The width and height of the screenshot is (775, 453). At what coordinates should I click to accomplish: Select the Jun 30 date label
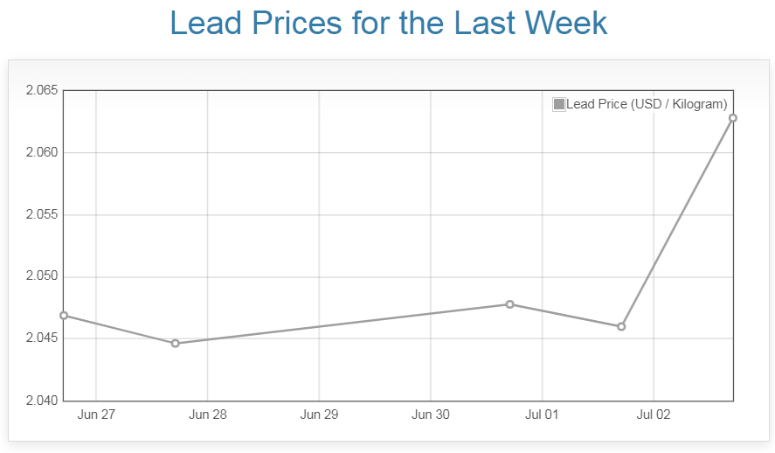click(431, 415)
